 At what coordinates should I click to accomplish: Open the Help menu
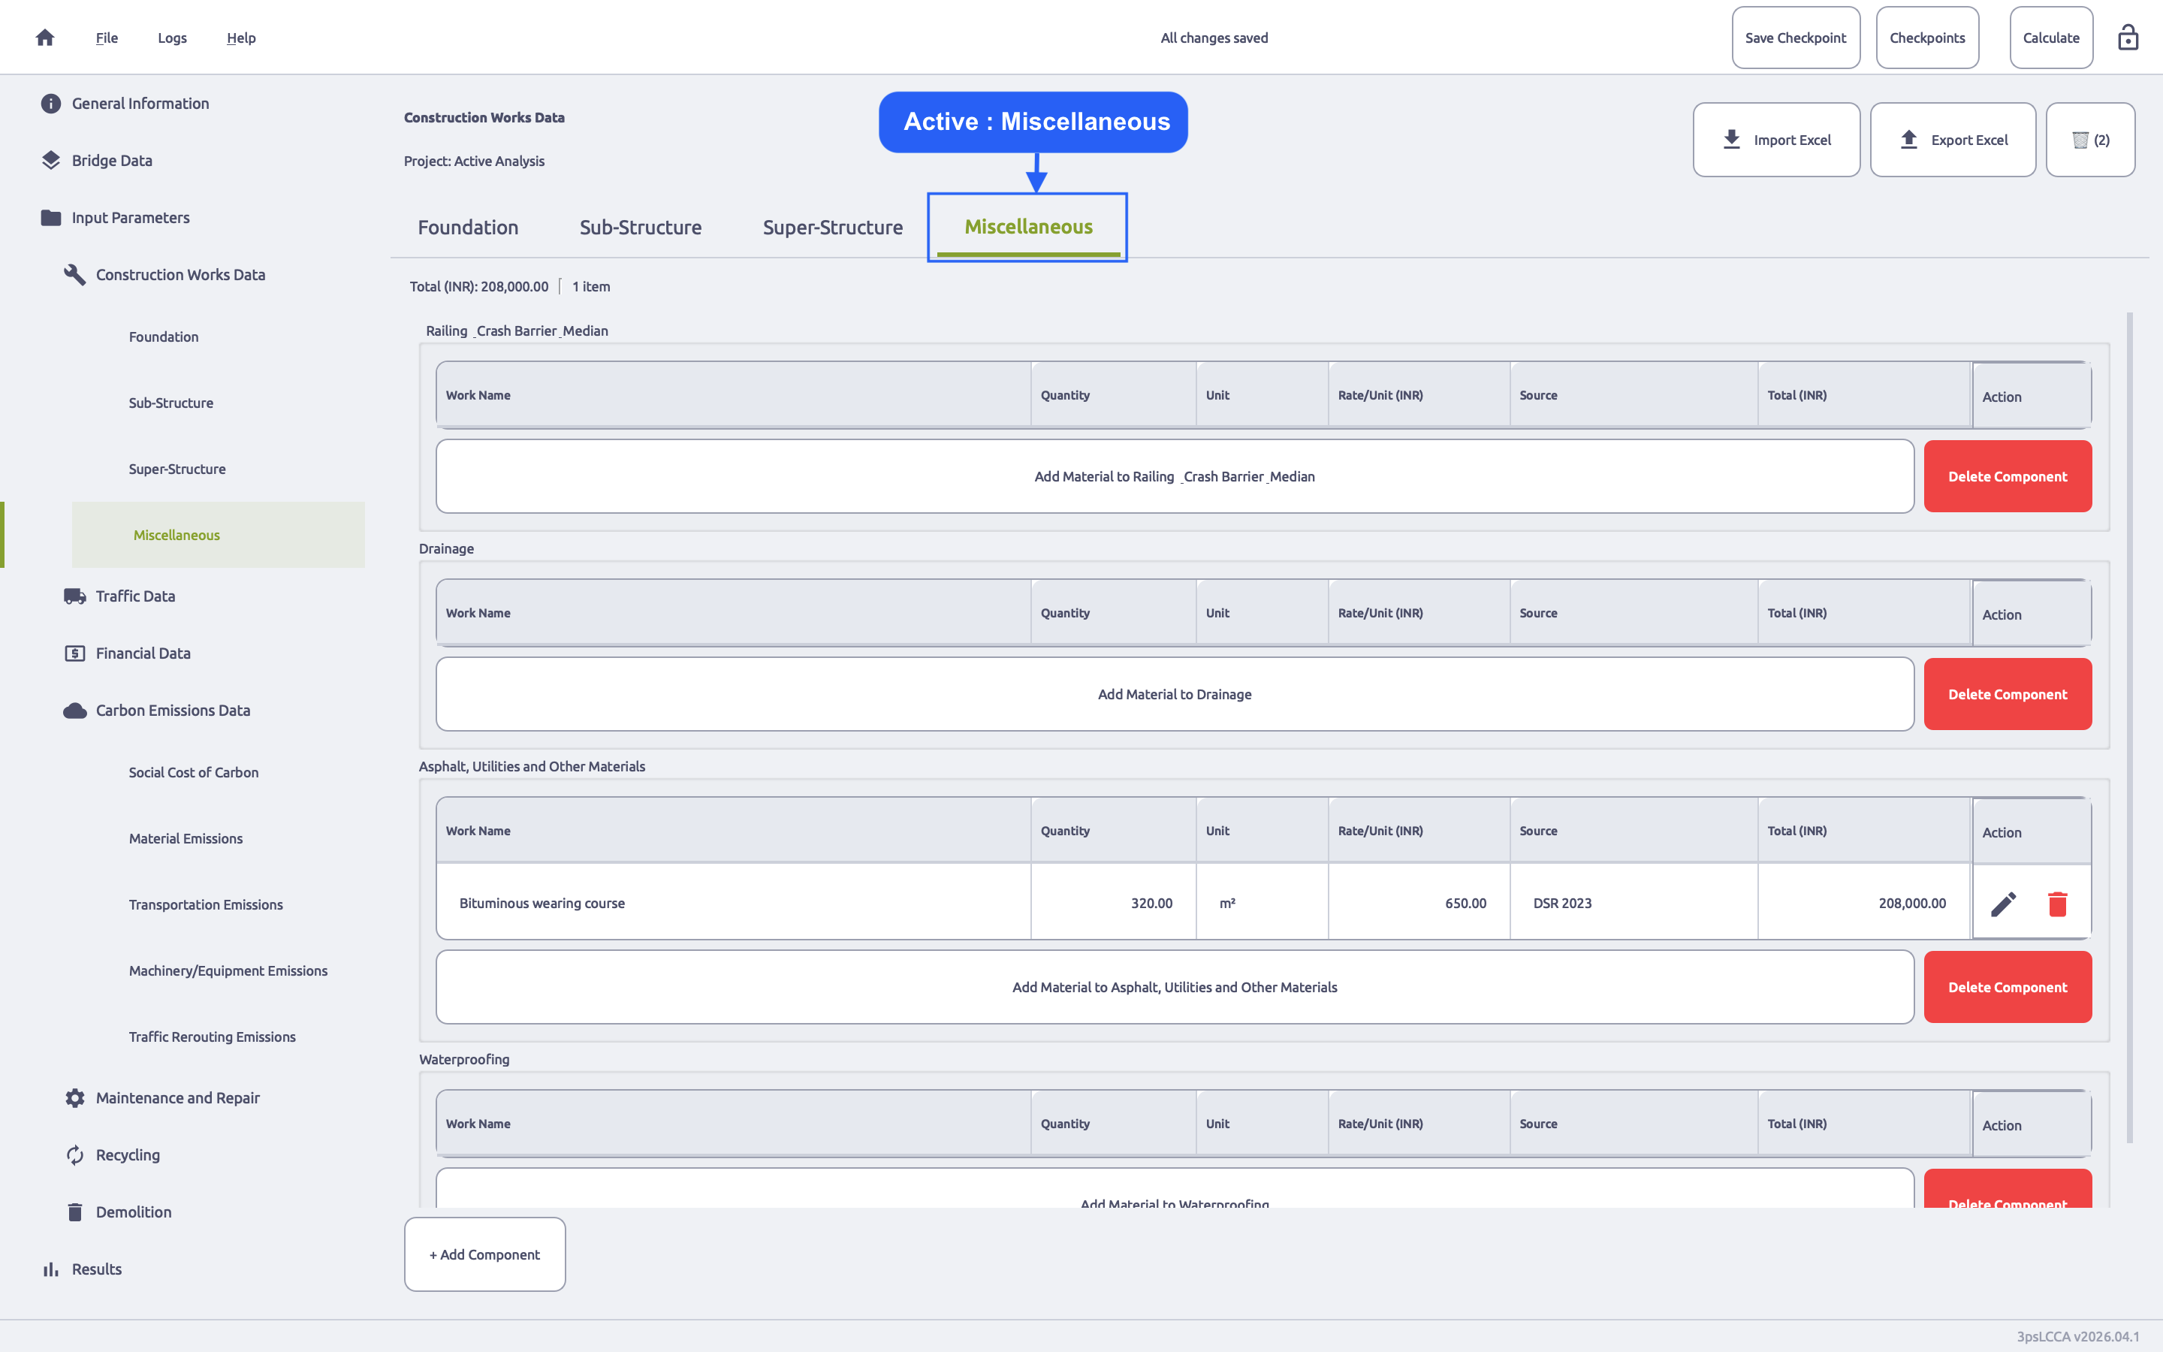point(240,38)
